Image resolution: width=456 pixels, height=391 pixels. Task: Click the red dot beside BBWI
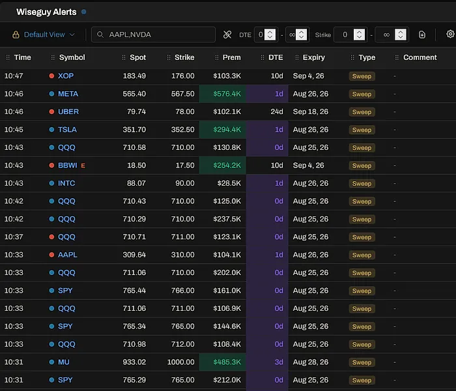tap(51, 166)
